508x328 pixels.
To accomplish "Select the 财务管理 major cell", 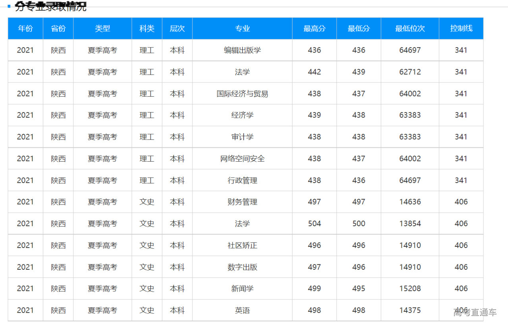I will click(242, 202).
